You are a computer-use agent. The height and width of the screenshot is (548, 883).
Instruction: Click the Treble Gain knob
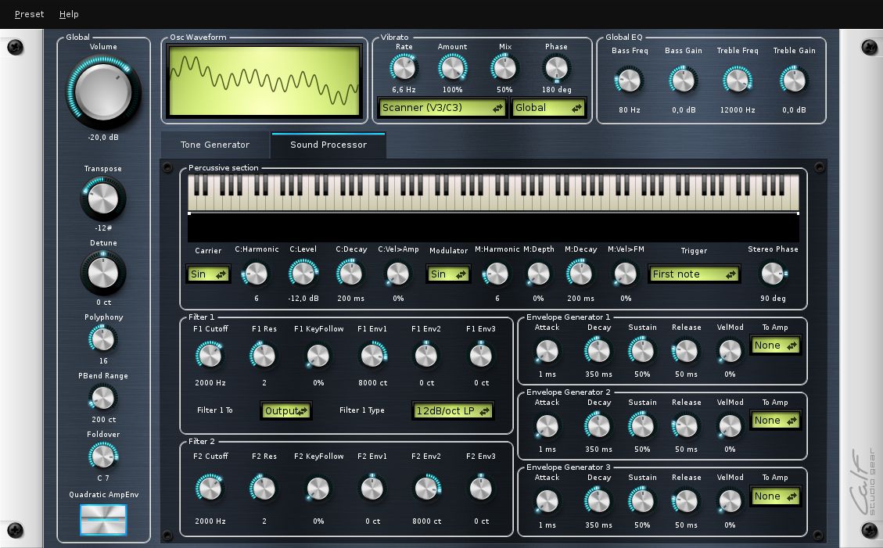pyautogui.click(x=794, y=80)
